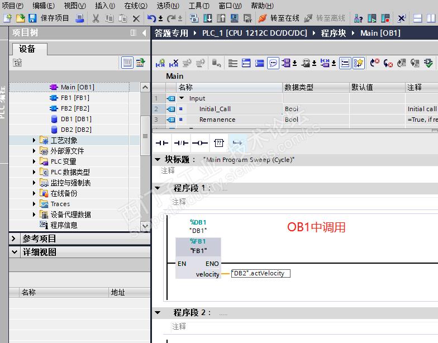This screenshot has height=343, width=438.
Task: Click the download to device icon
Action: 208,18
